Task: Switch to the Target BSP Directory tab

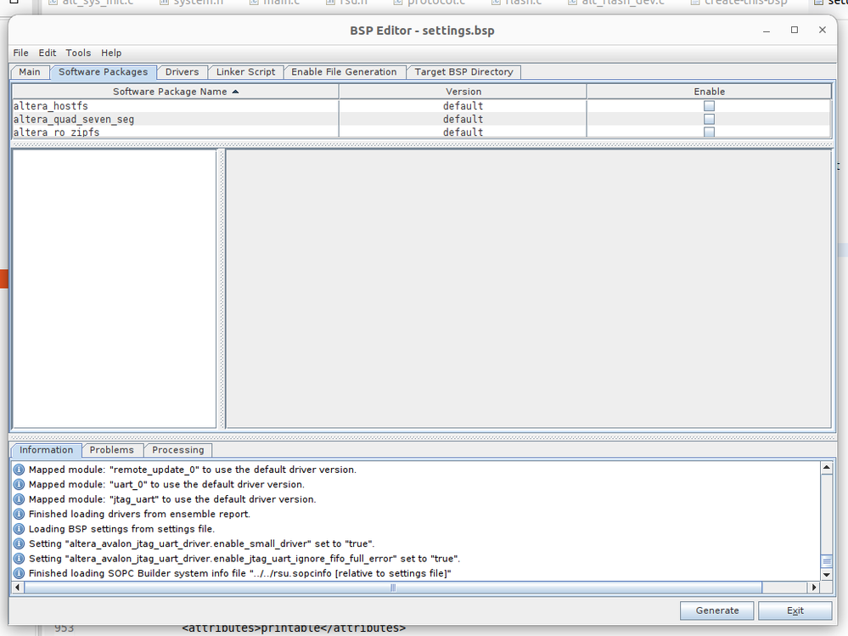Action: 463,72
